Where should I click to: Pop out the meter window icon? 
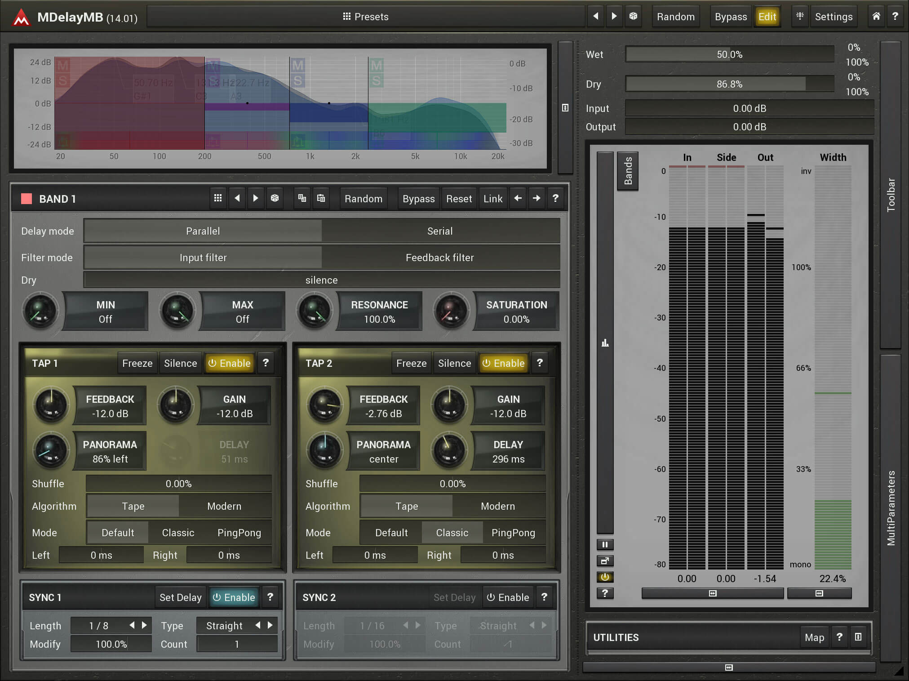point(605,561)
